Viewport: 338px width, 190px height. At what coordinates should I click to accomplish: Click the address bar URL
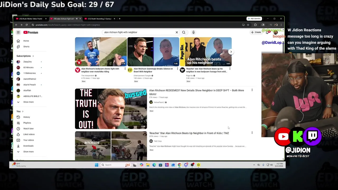coord(68,25)
